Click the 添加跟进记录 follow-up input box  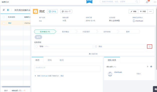pos(67,69)
